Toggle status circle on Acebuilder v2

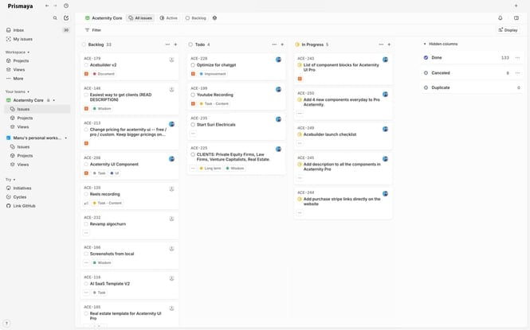click(86, 65)
